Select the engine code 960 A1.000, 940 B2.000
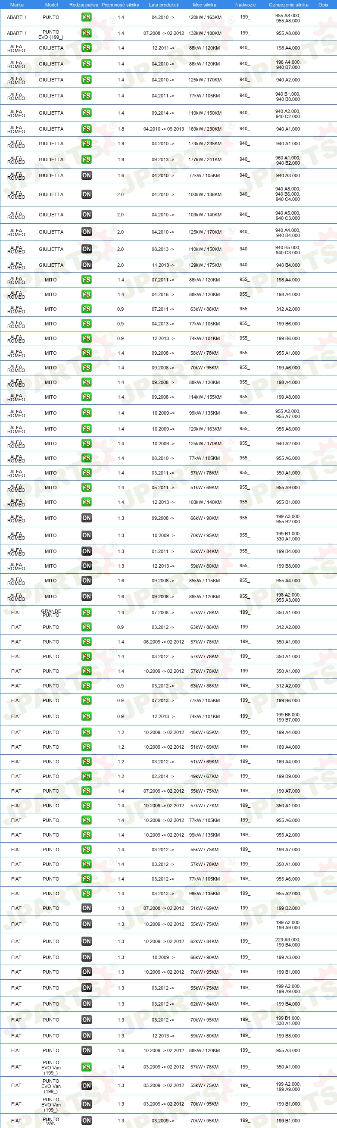The image size is (337, 1128). (288, 160)
